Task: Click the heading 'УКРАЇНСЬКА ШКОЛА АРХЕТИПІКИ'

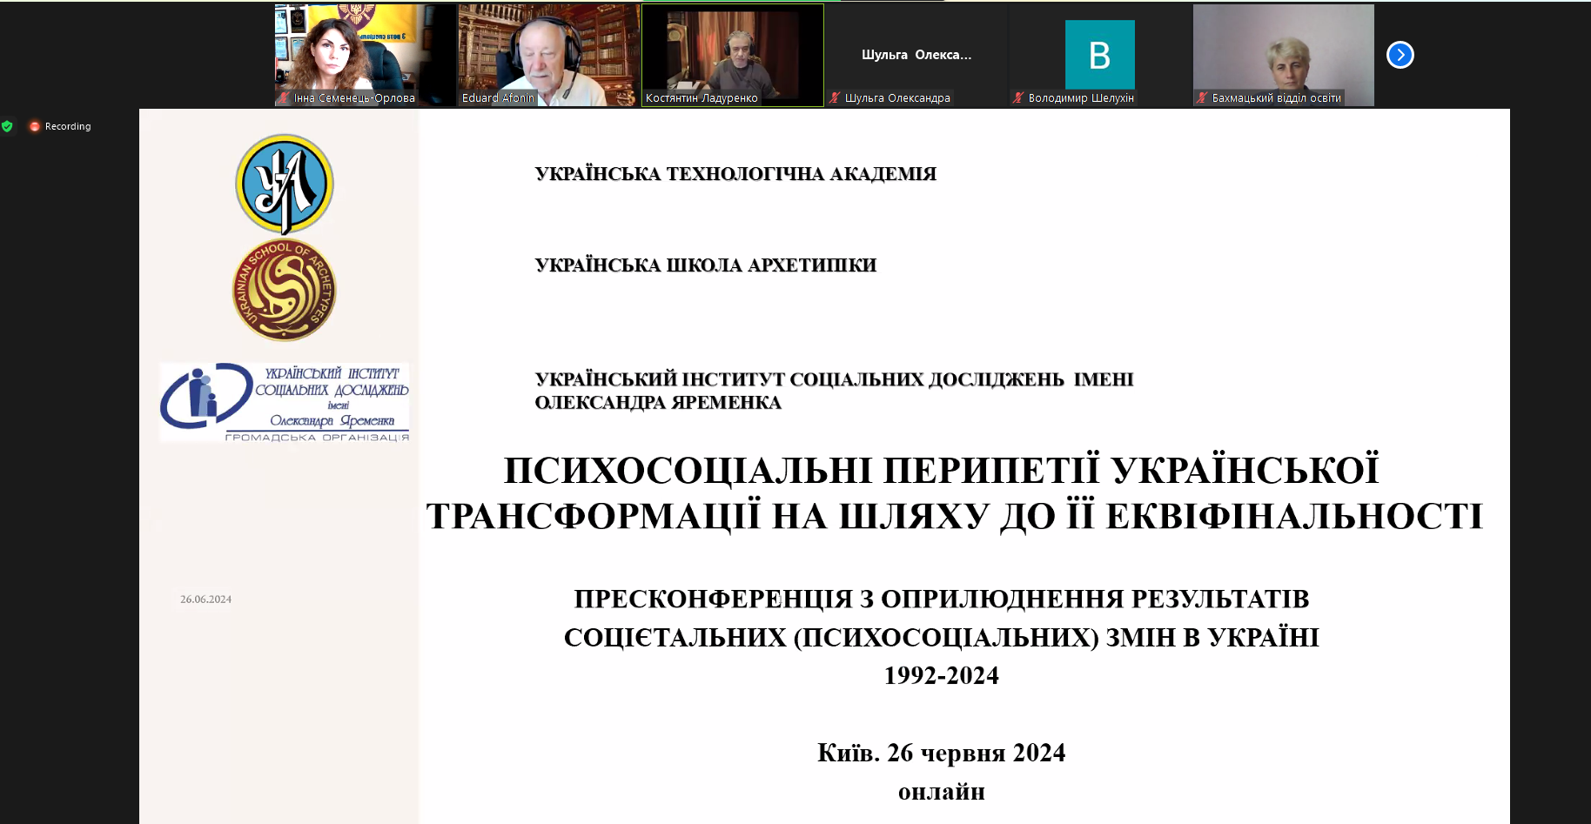Action: 706,265
